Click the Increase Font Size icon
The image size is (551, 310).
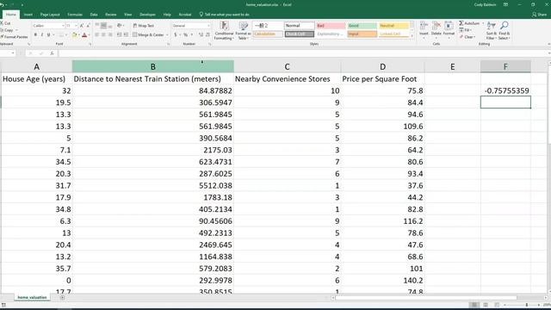click(82, 26)
